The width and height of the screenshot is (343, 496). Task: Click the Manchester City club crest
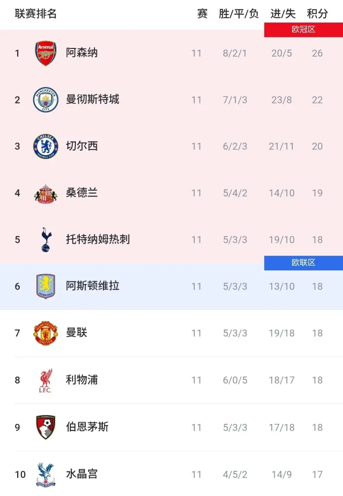pos(45,100)
